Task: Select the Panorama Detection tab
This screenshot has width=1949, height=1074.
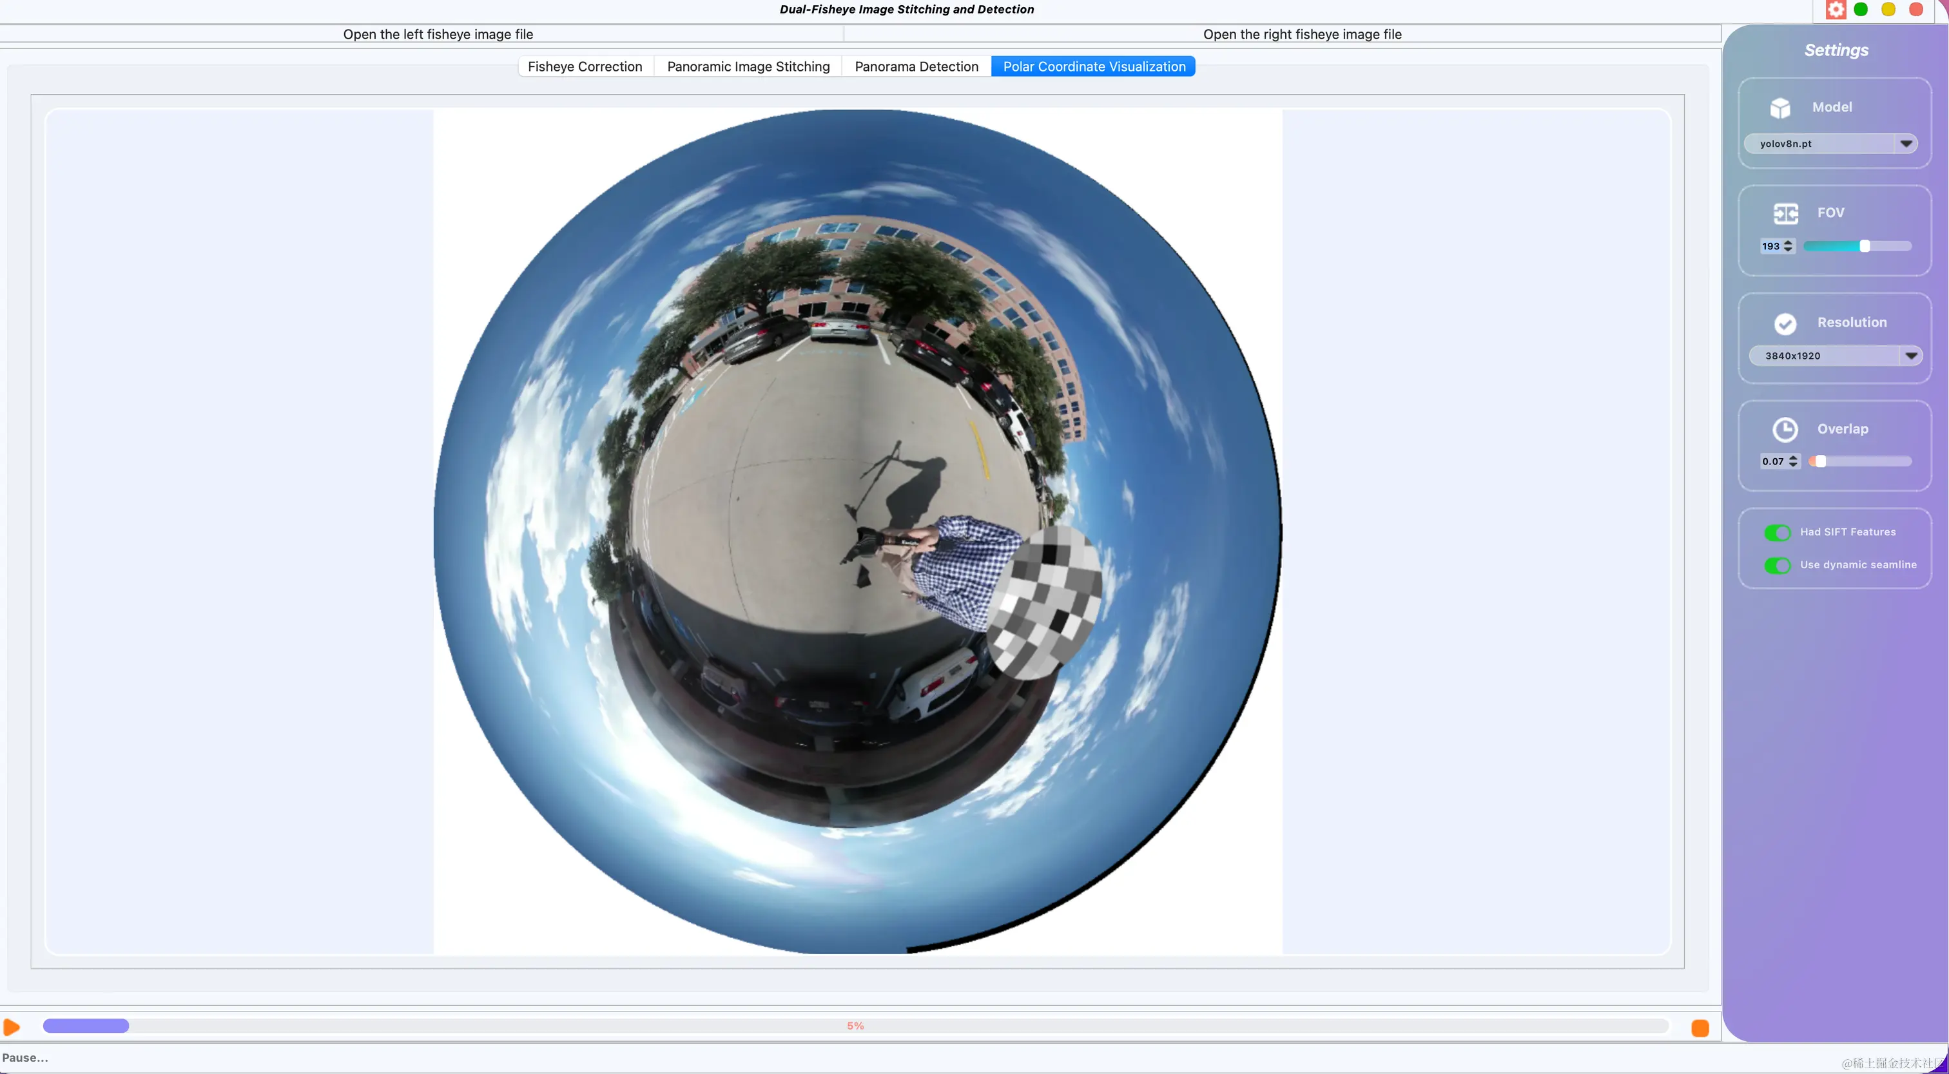Action: coord(915,66)
